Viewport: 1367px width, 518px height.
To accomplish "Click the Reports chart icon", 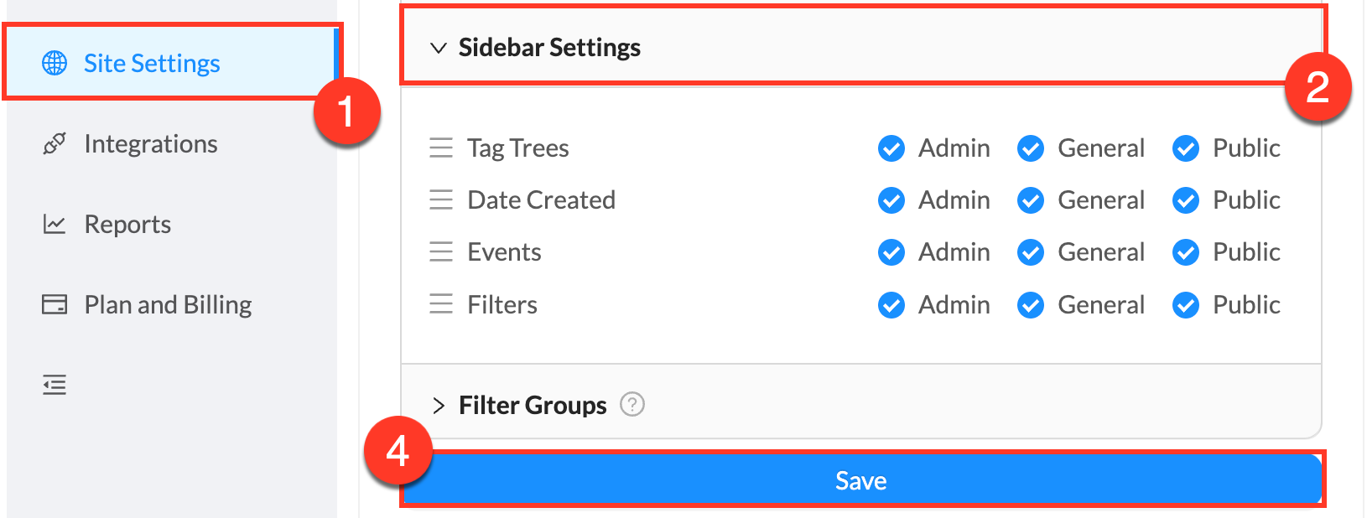I will pyautogui.click(x=54, y=224).
